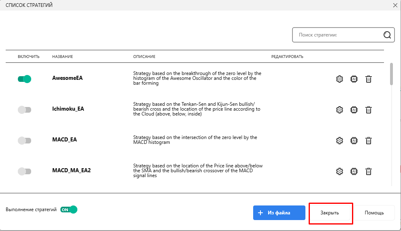
Task: Delete the MACD_EA strategy
Action: (369, 141)
